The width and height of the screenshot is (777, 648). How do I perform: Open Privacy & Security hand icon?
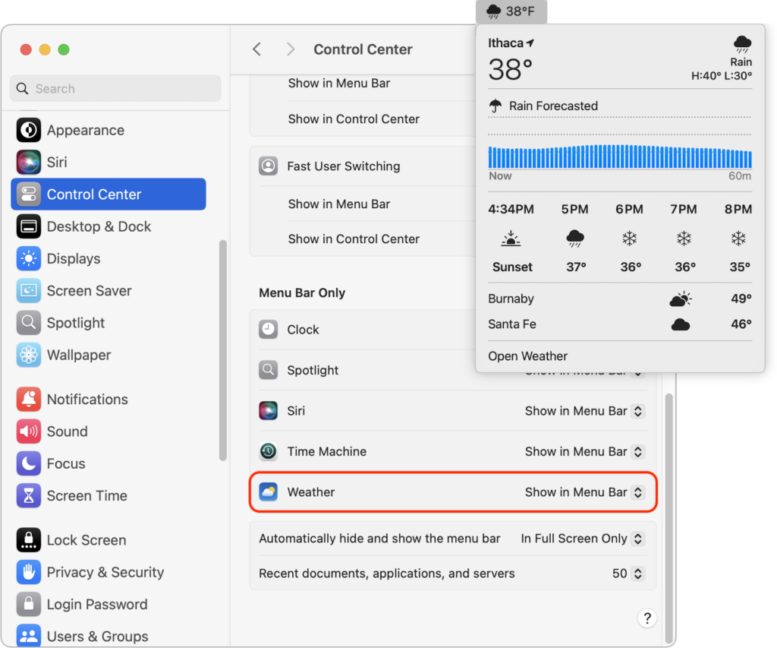click(29, 572)
